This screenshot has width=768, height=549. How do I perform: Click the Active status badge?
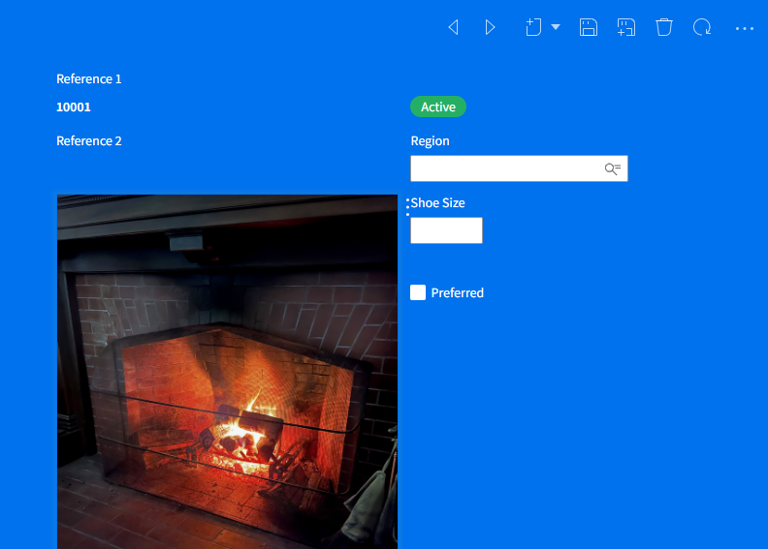pos(438,107)
